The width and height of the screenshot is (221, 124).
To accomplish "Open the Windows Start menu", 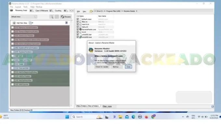I will pos(67,117).
